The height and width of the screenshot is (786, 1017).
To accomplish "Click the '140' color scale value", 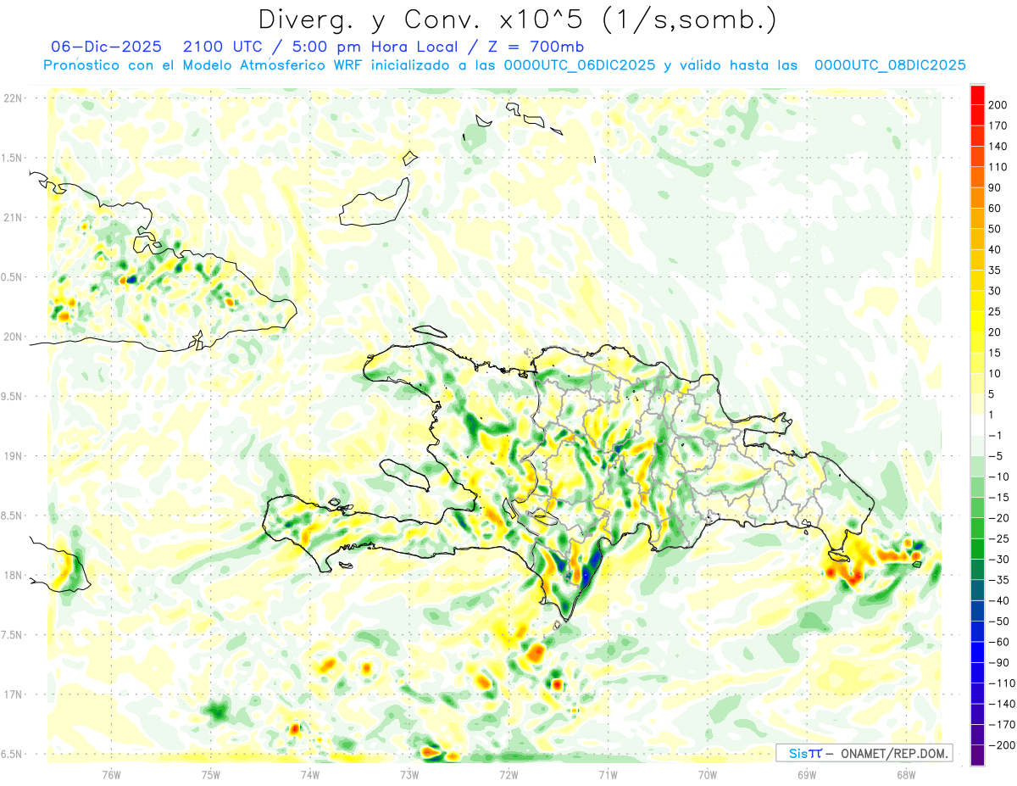I will (998, 147).
